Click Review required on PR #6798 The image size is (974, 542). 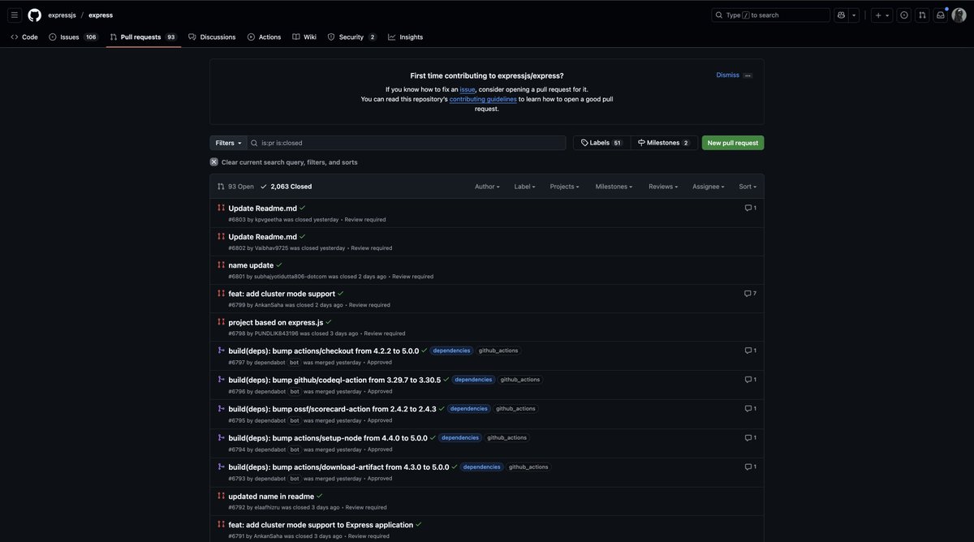385,333
